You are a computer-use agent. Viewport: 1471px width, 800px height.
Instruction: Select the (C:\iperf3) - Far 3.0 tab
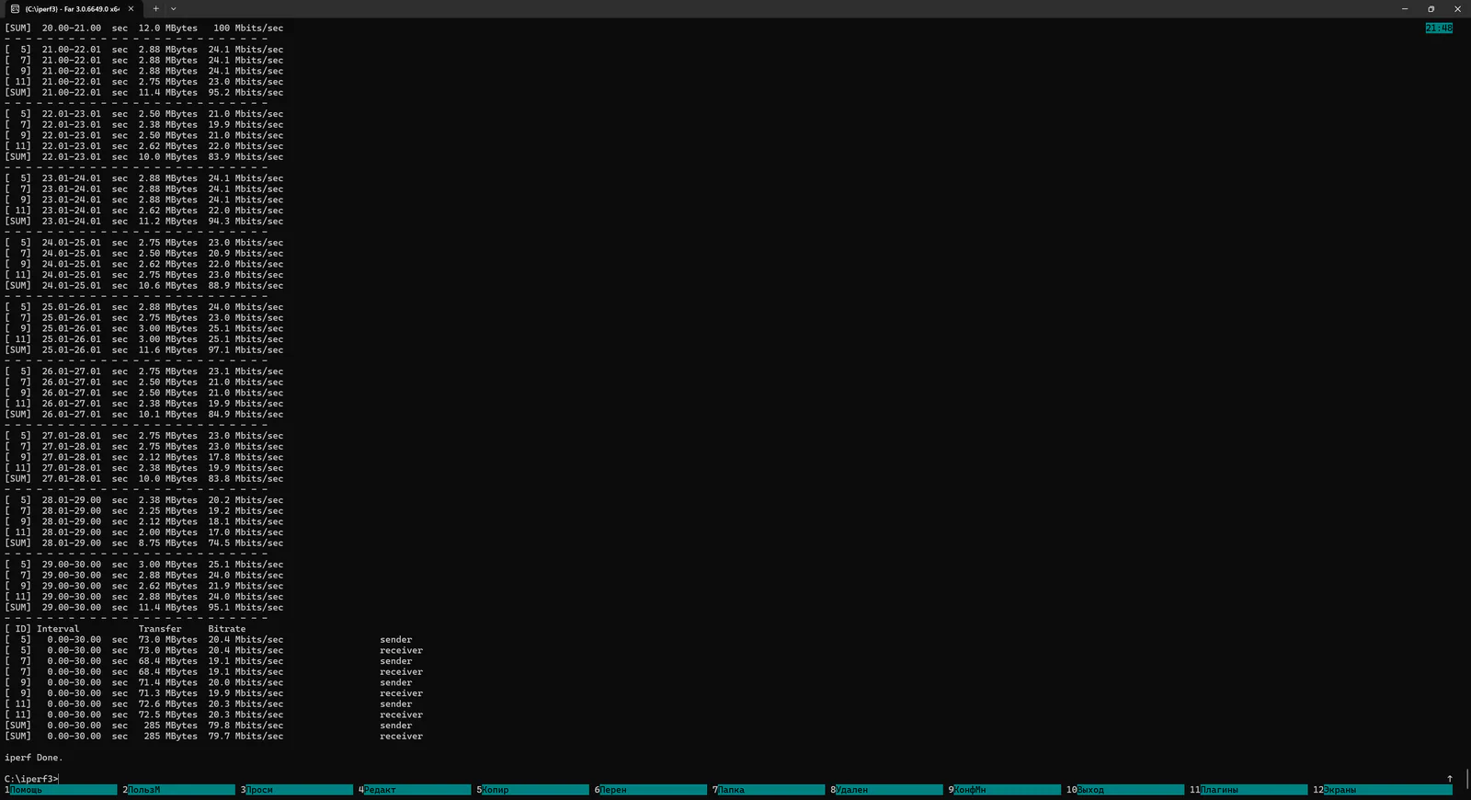pyautogui.click(x=73, y=9)
